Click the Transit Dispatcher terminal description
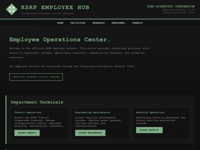Image resolution: width=200 pixels, height=150 pixels. click(39, 122)
